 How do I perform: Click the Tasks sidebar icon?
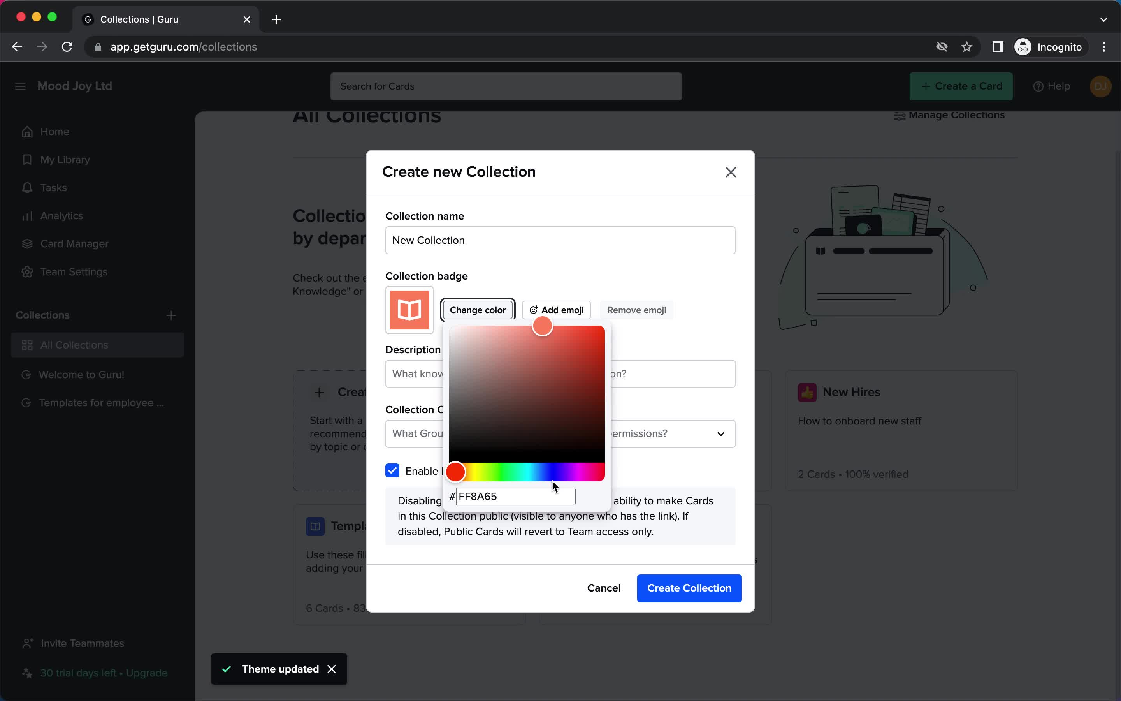[x=27, y=187]
